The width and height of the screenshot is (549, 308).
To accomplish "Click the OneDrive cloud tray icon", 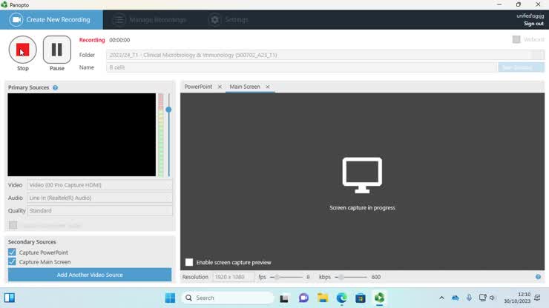I will point(456,298).
